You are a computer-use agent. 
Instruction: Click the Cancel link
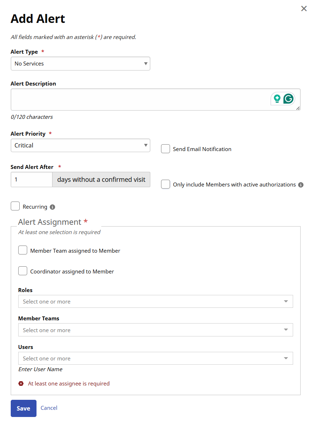coord(49,408)
